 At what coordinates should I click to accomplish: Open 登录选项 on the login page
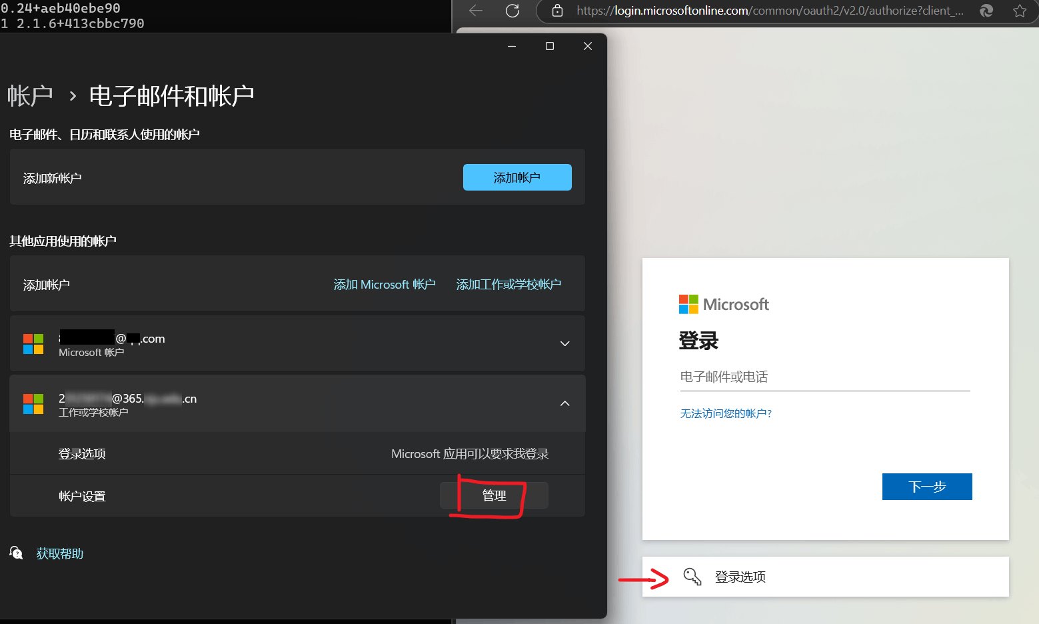click(826, 577)
